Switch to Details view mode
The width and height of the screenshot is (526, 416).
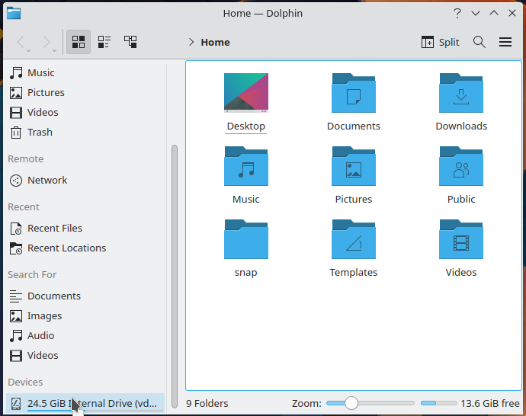pyautogui.click(x=130, y=42)
